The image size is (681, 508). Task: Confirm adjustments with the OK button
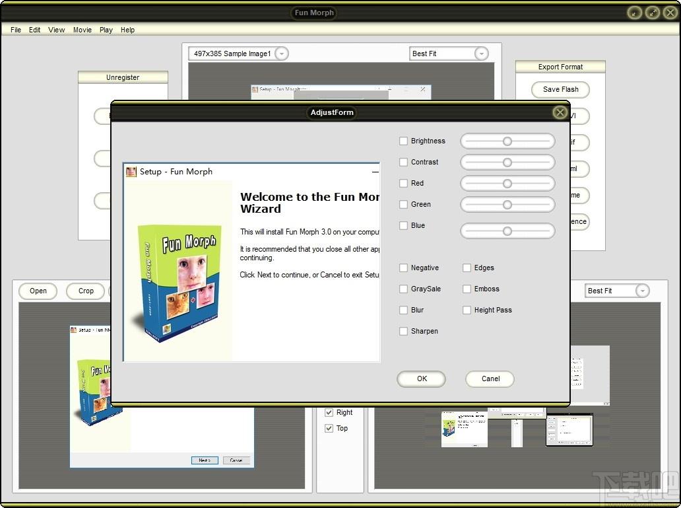[422, 379]
